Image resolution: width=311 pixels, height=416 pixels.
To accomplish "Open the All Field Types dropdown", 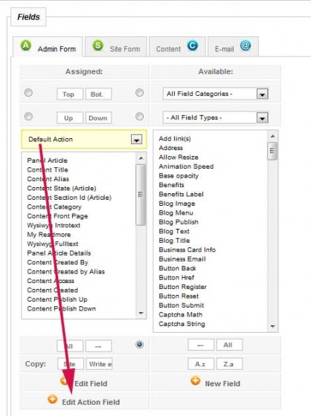I will 216,117.
